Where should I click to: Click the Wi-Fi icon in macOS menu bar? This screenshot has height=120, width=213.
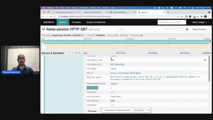[x=185, y=8]
